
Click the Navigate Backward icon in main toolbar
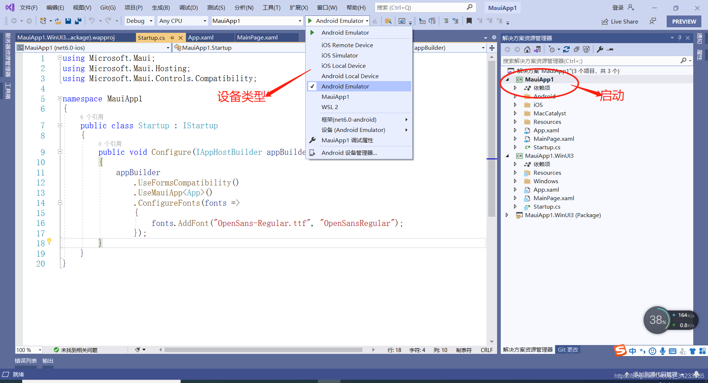pyautogui.click(x=14, y=21)
